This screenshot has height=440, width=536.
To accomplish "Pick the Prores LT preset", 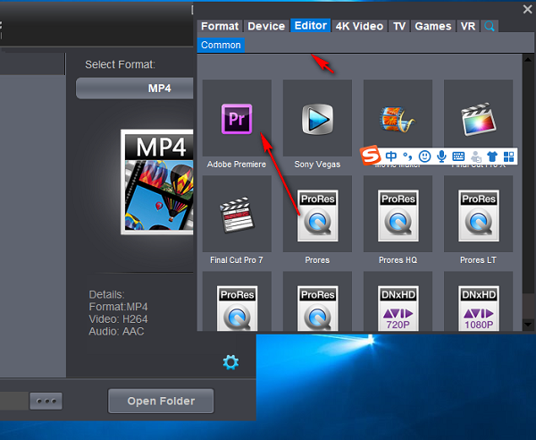I will point(478,214).
